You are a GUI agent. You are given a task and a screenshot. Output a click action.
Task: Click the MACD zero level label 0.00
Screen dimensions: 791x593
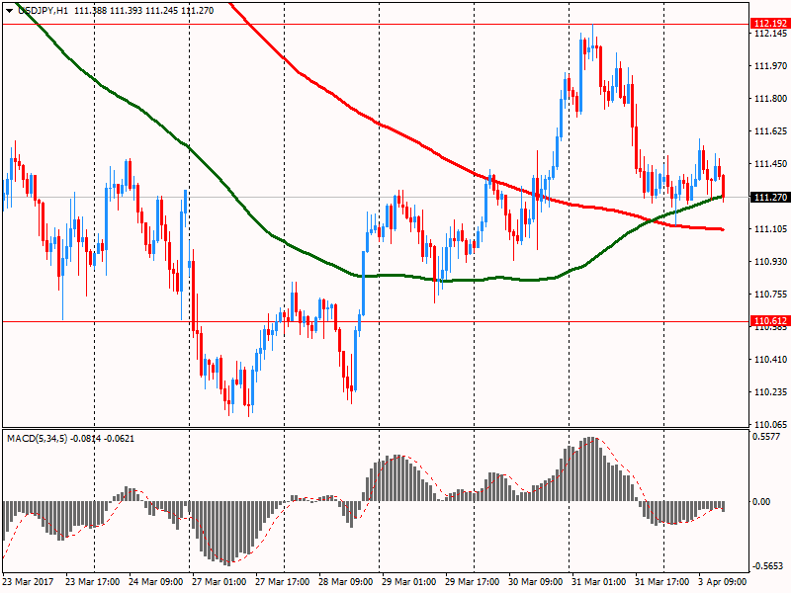[761, 502]
